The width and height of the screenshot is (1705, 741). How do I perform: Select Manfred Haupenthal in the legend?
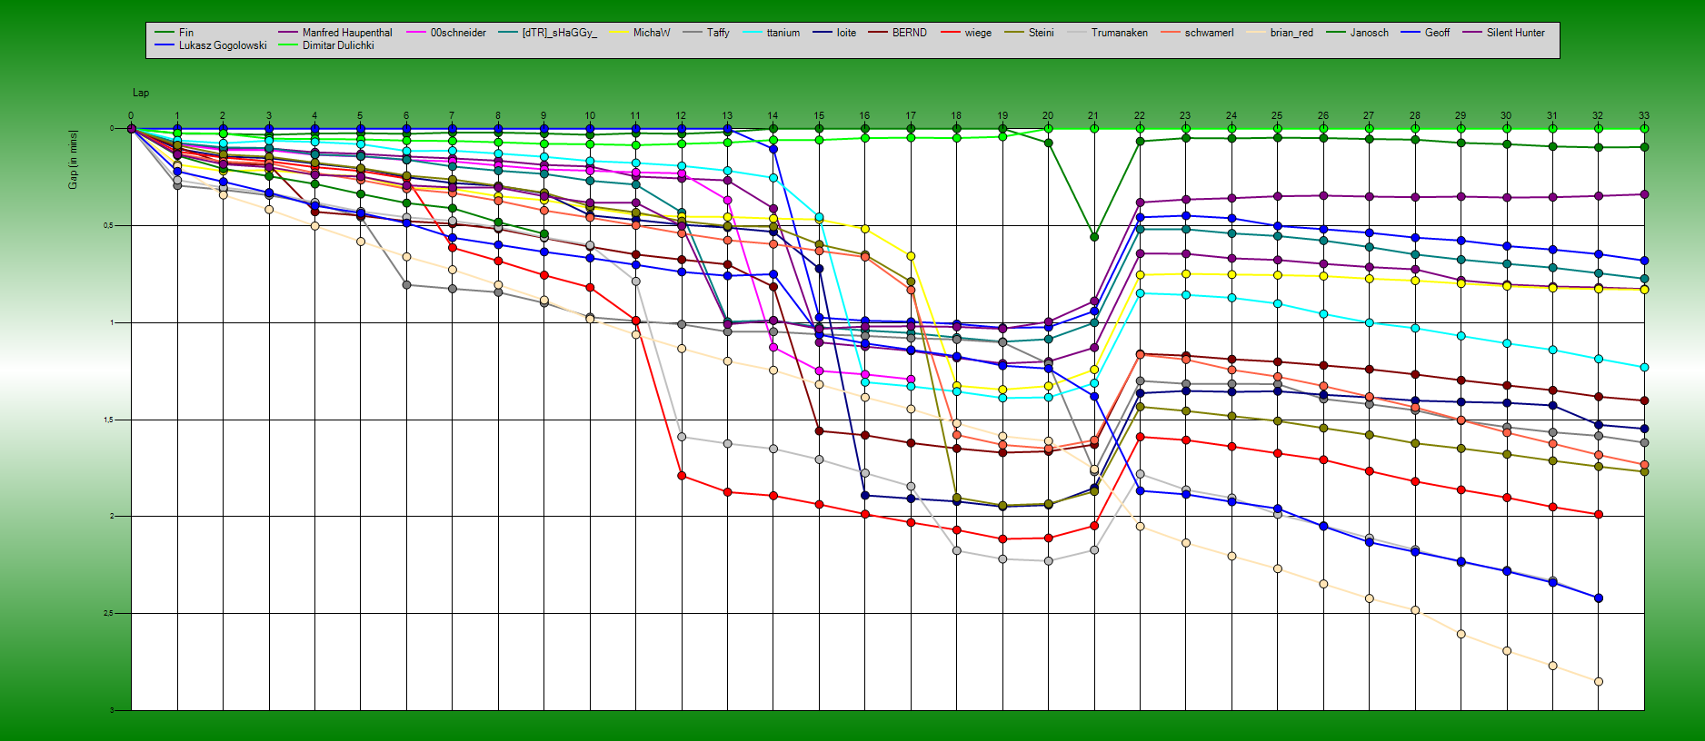click(347, 33)
